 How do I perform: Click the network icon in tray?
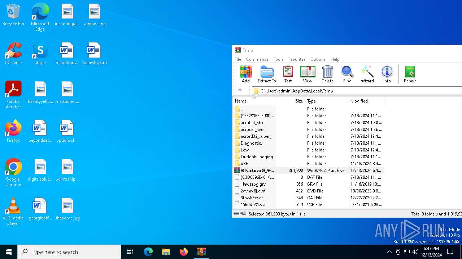tap(407, 252)
